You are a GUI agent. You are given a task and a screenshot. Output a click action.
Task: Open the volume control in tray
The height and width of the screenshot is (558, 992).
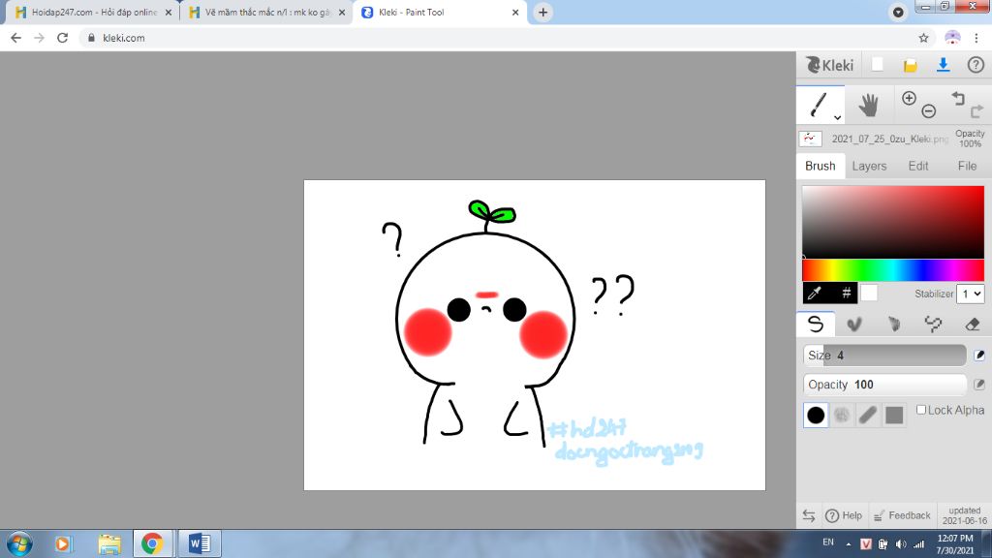point(901,544)
